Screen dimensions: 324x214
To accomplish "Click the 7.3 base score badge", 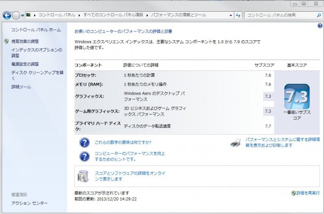I will tap(297, 97).
